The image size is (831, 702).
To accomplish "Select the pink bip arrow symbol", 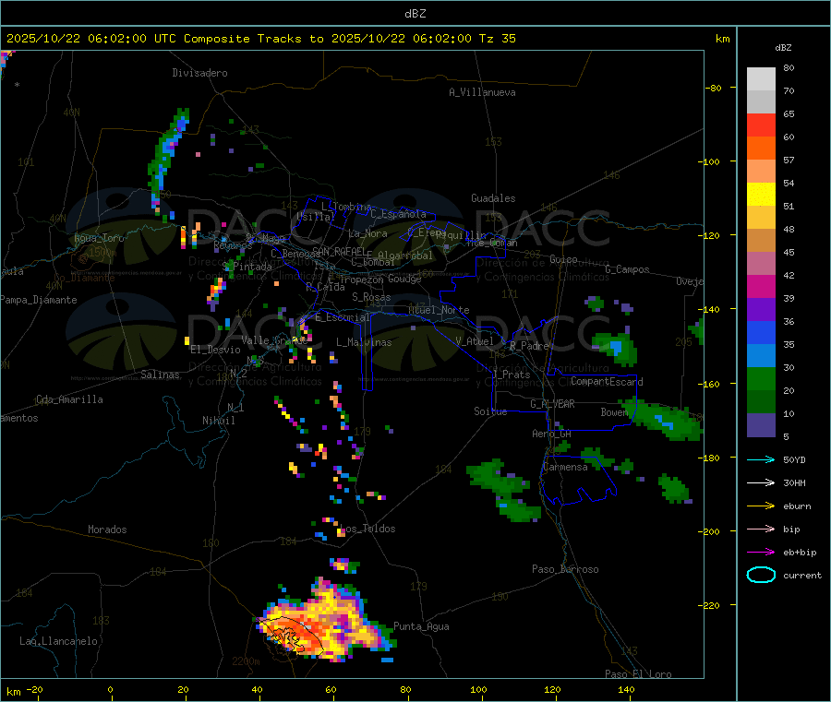I will [x=761, y=529].
